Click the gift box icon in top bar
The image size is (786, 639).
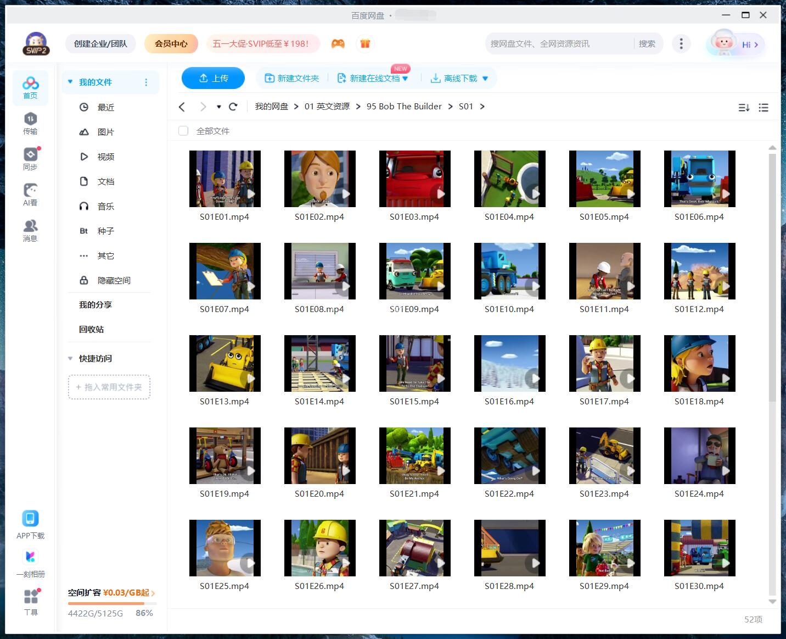click(x=365, y=43)
